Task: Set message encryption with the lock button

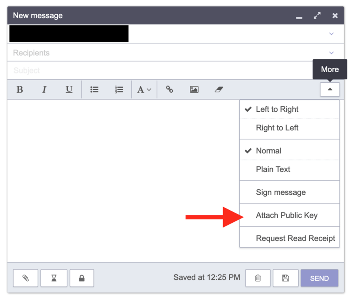Action: coord(82,278)
